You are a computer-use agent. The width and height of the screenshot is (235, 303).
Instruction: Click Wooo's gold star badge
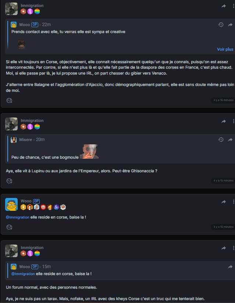[x=24, y=207]
